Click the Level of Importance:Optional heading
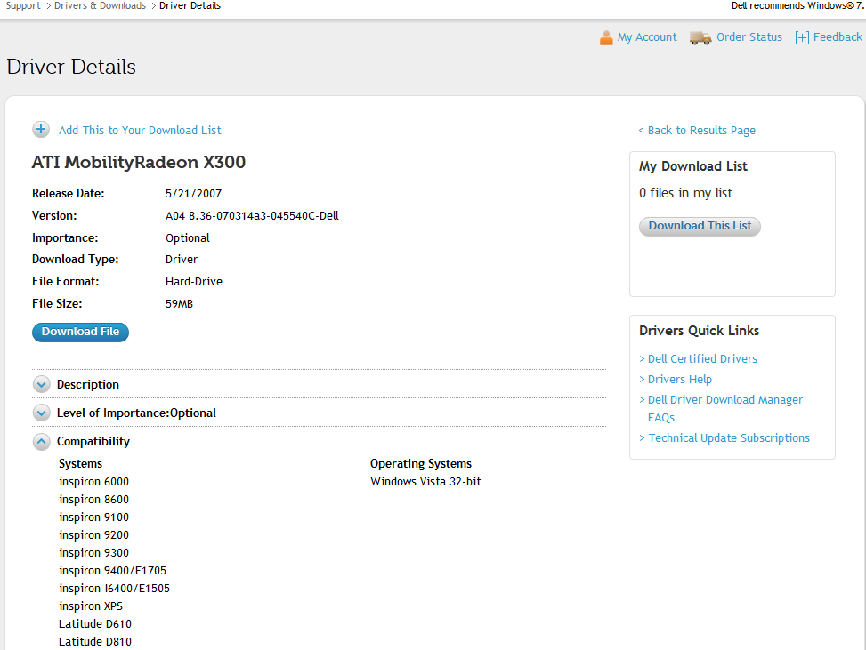The height and width of the screenshot is (650, 866). [x=136, y=413]
